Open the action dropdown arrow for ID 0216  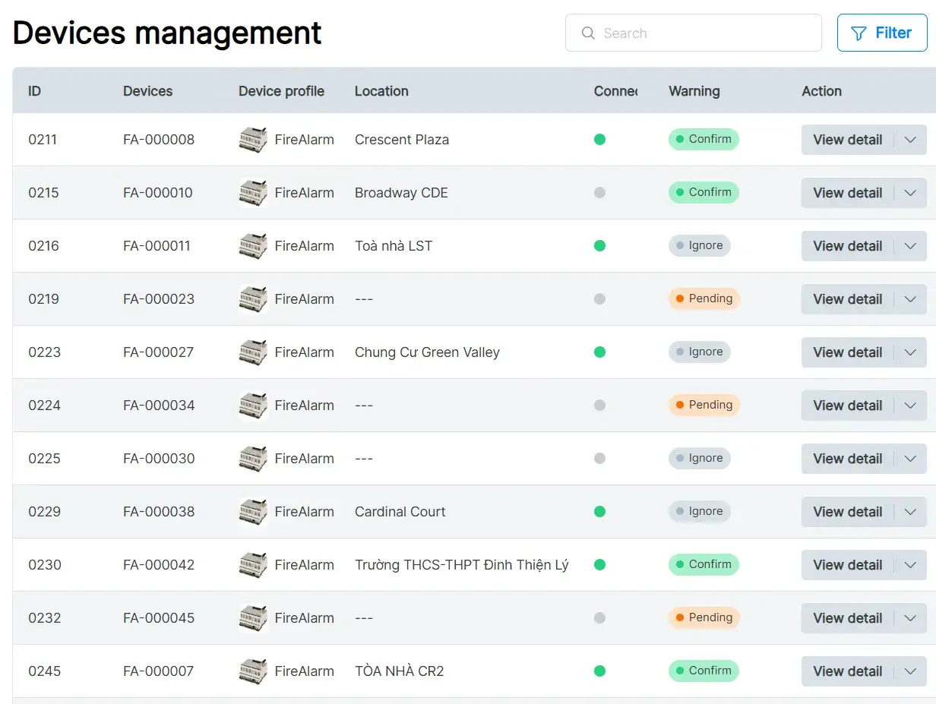tap(911, 246)
